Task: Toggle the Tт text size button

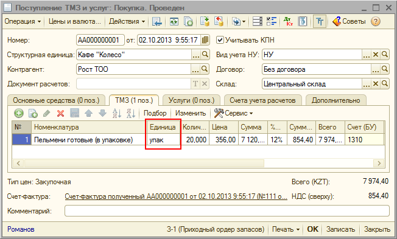Action: tap(320, 21)
